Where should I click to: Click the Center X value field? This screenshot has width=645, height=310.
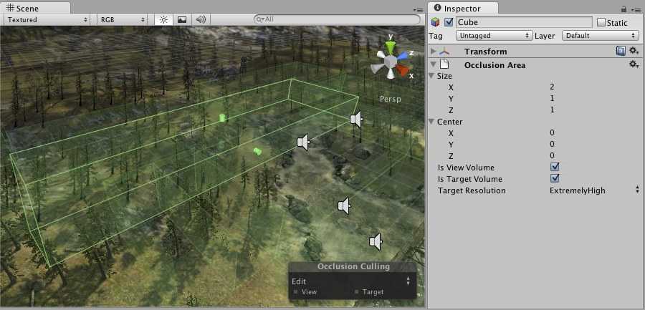point(552,132)
